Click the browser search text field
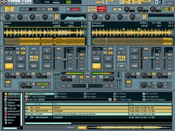The image size is (175, 131). (x=73, y=100)
